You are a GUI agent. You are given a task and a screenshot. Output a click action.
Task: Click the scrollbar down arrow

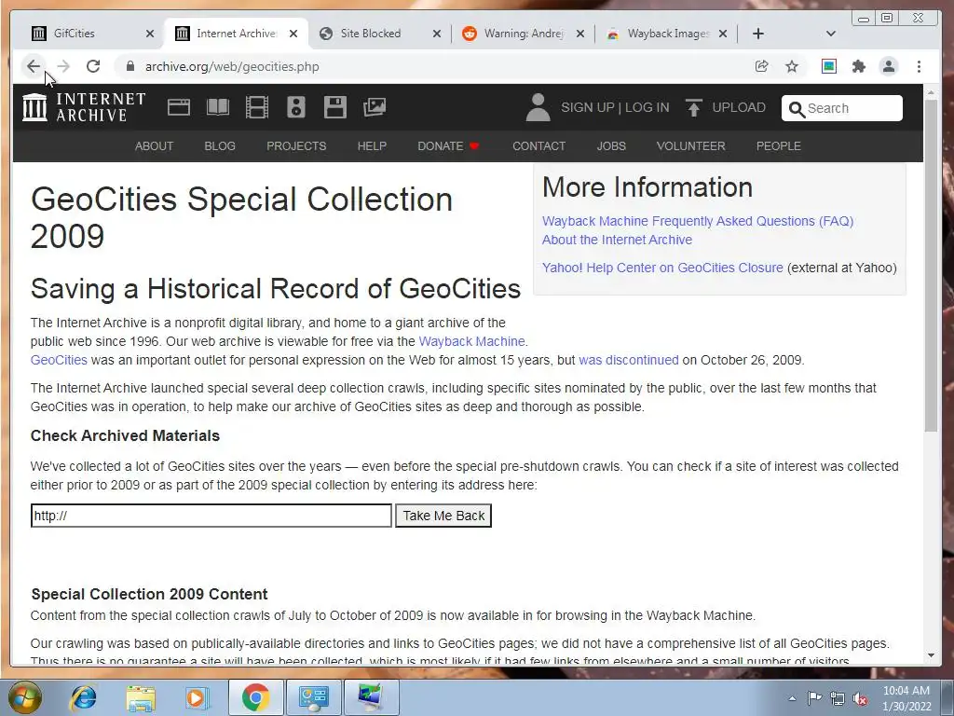click(x=931, y=655)
